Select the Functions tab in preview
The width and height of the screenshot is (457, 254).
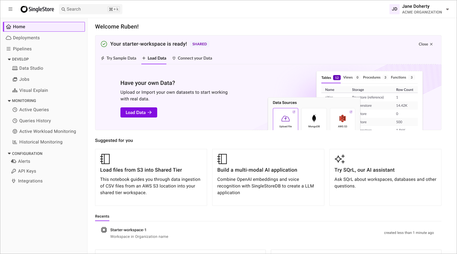coord(402,78)
